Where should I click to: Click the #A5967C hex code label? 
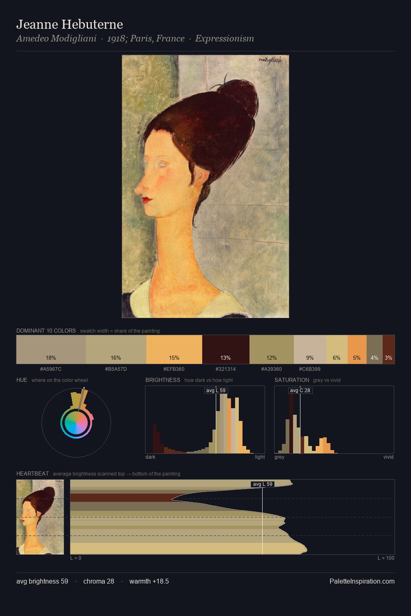(51, 369)
